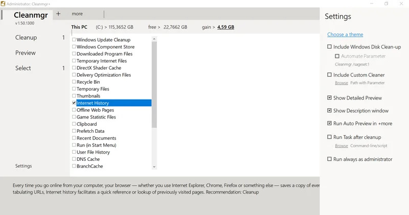Screen dimensions: 409x215
Task: Check Run always as administrator
Action: click(329, 159)
